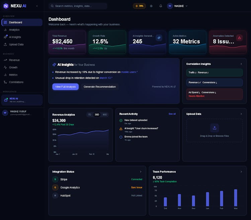This screenshot has width=251, height=220.
Task: Click the sparkle icon on AI Insights card
Action: [159, 38]
